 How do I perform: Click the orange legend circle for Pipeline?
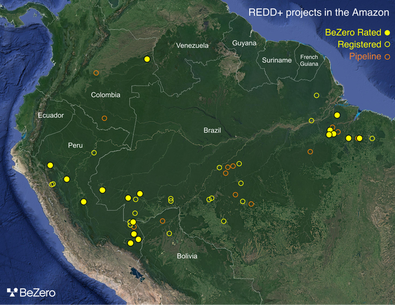(387, 56)
